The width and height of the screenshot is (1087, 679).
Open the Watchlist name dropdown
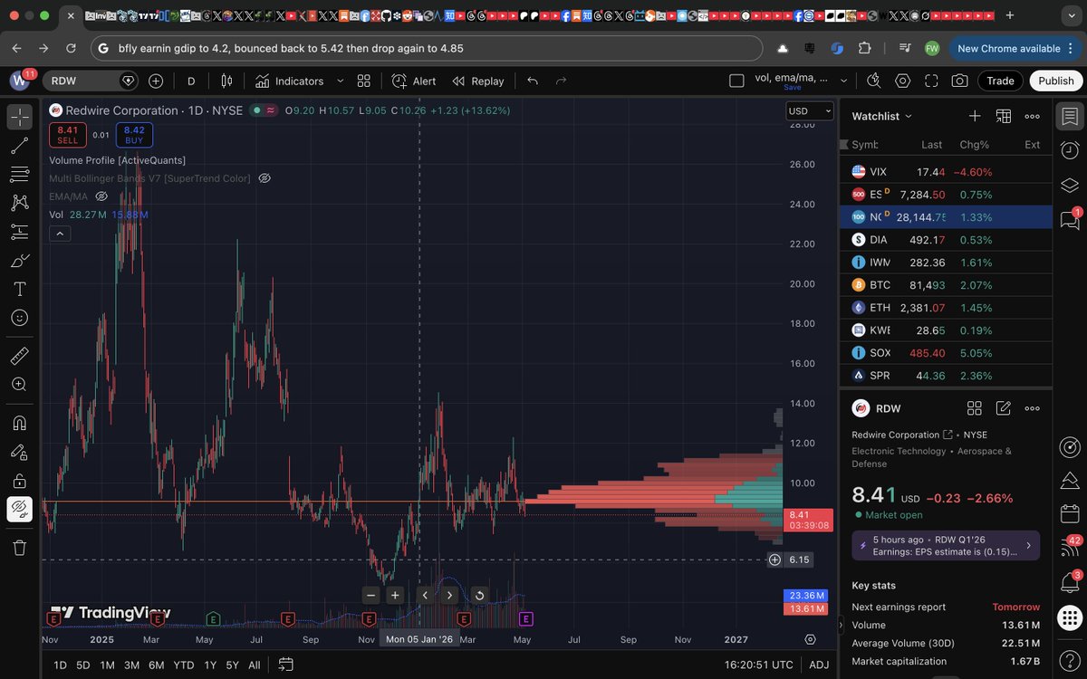point(882,116)
